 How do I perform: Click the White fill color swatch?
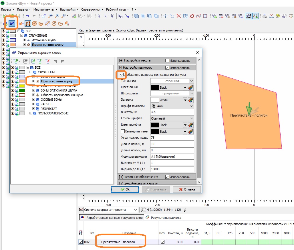click(155, 100)
